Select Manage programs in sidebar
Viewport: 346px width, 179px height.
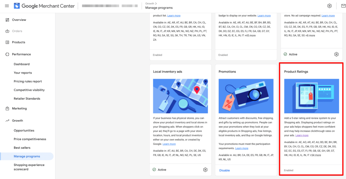[27, 156]
